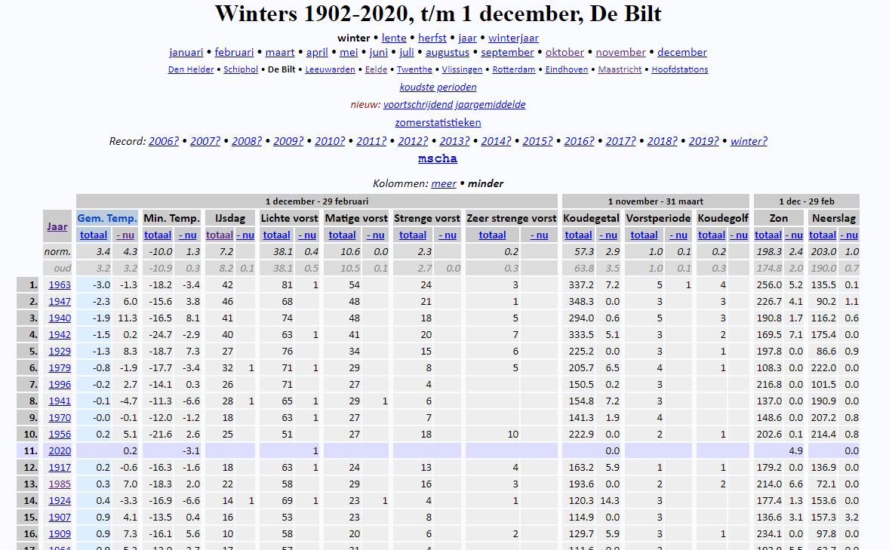Viewport: 889px width, 550px height.
Task: Sort by Koudegolf totaal
Action: 712,235
